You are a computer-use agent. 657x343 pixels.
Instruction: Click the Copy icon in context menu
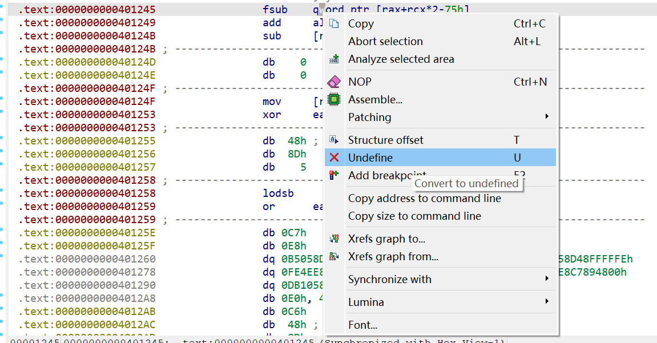(x=334, y=24)
